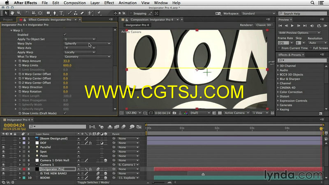Screen dimensions: 329x185
Task: Mute audio in Preview panel
Action: (312, 25)
